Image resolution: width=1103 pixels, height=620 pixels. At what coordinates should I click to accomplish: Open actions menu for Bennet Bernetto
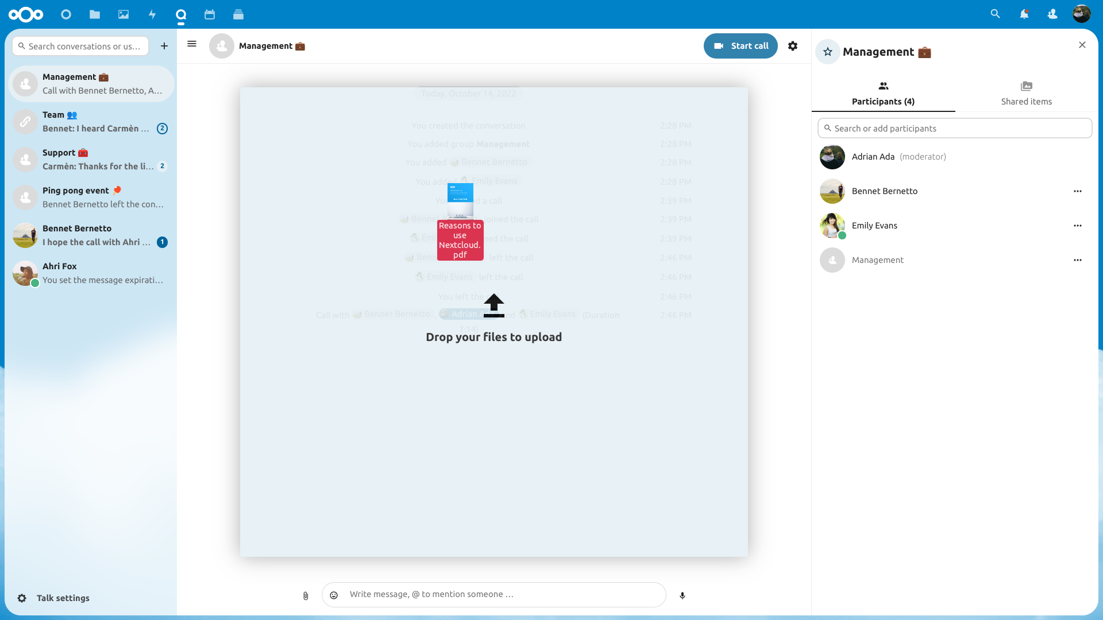[x=1078, y=191]
